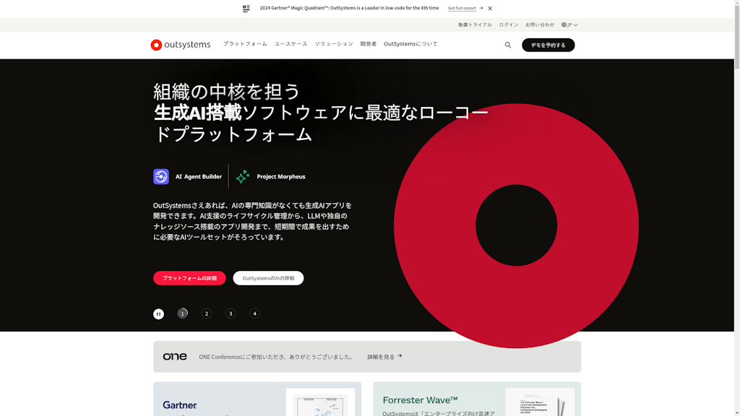Open the search magnifier icon
The image size is (740, 416).
tap(508, 45)
